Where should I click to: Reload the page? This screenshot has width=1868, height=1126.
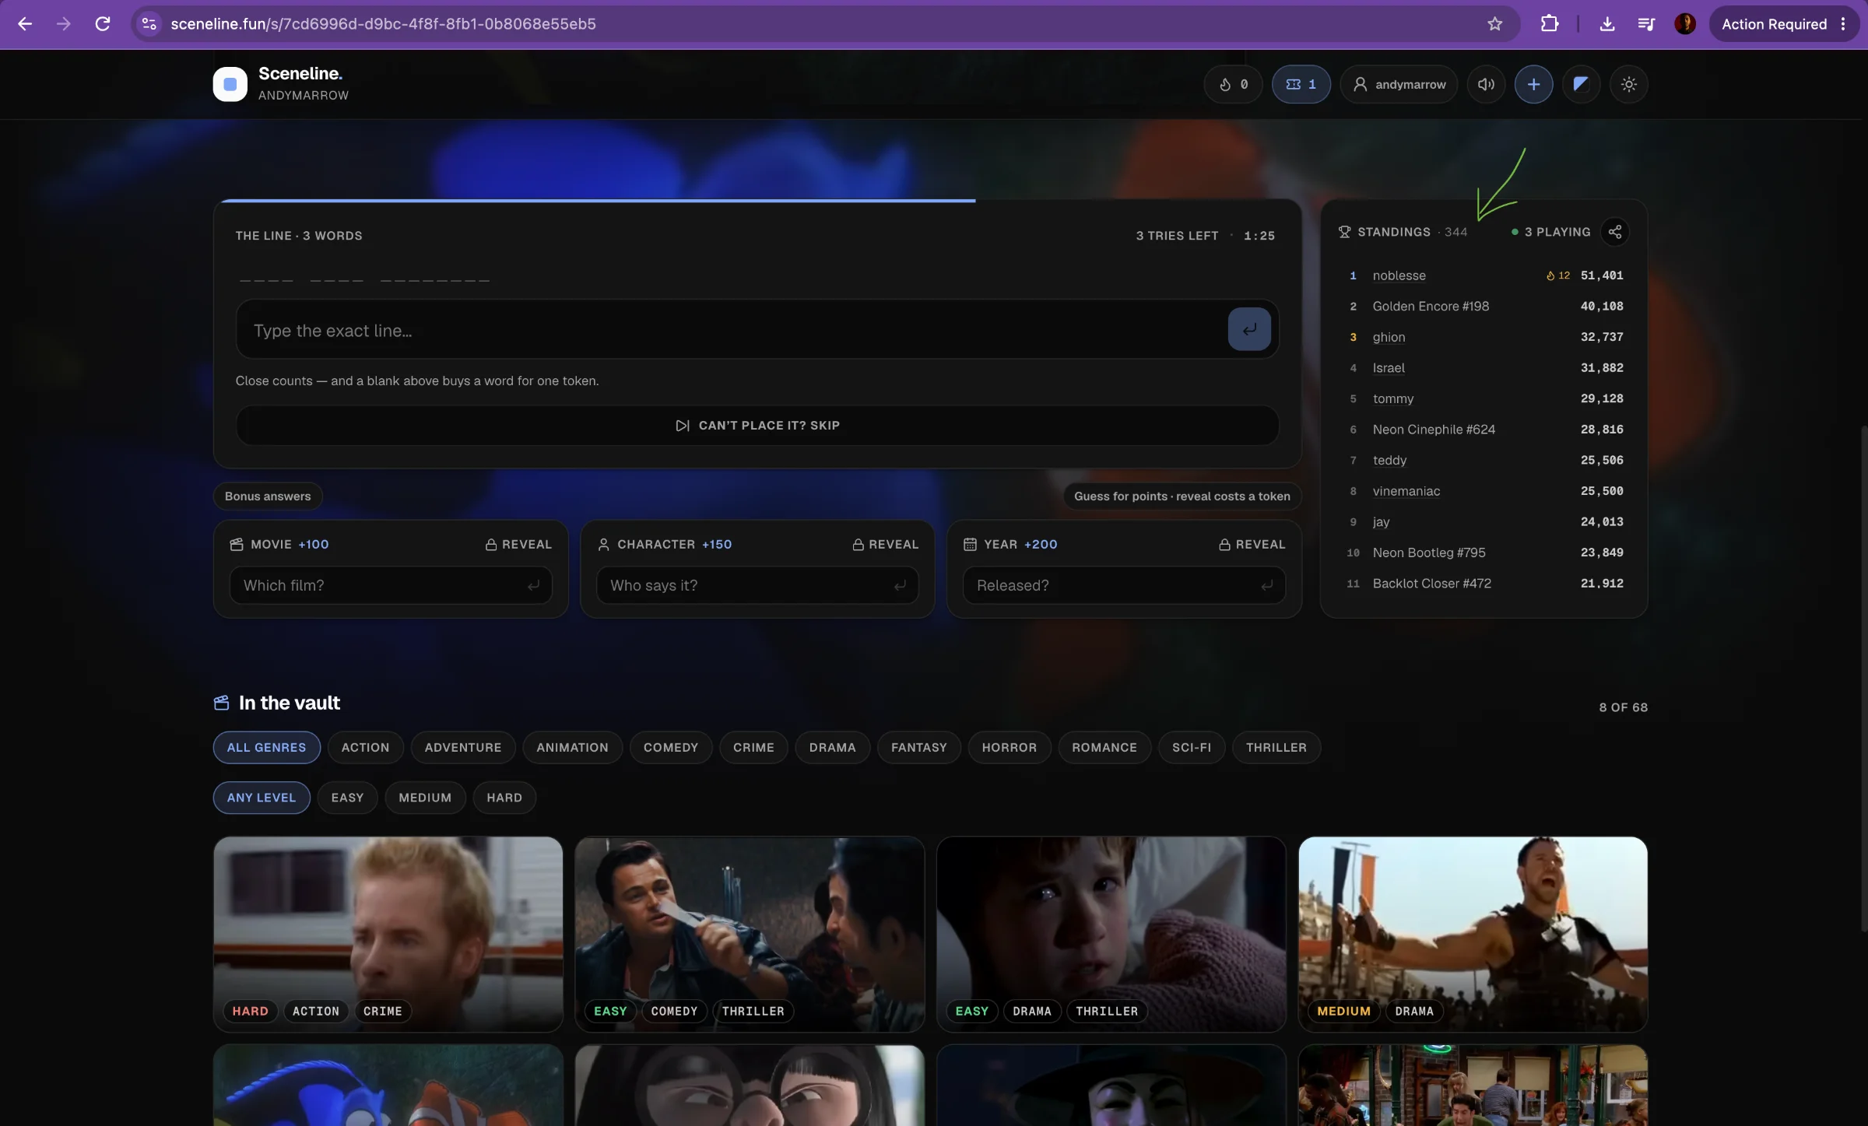(103, 24)
